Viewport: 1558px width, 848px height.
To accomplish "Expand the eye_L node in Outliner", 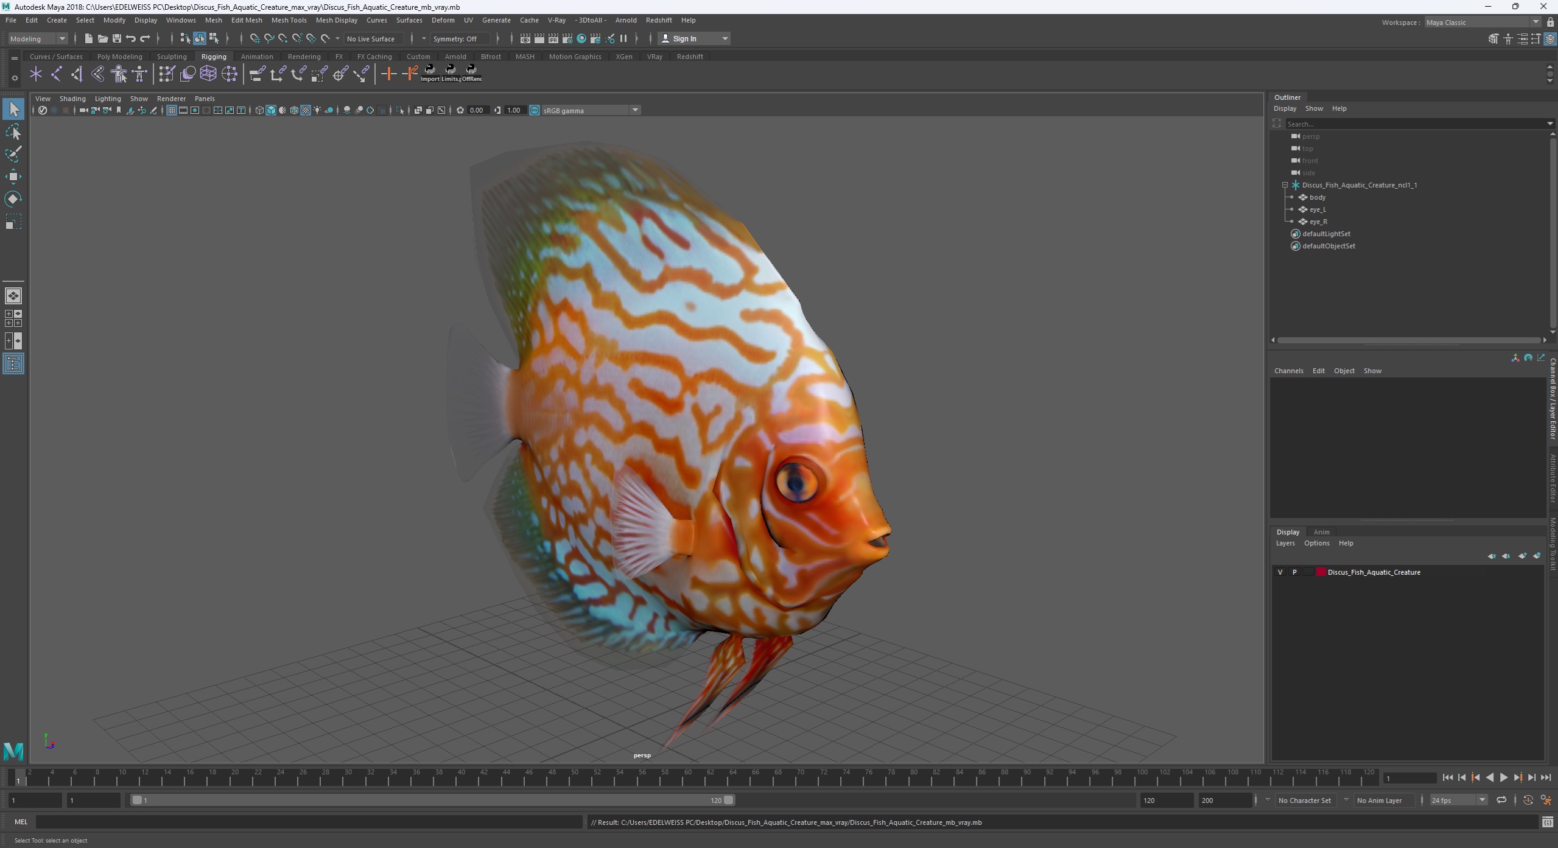I will [x=1292, y=209].
